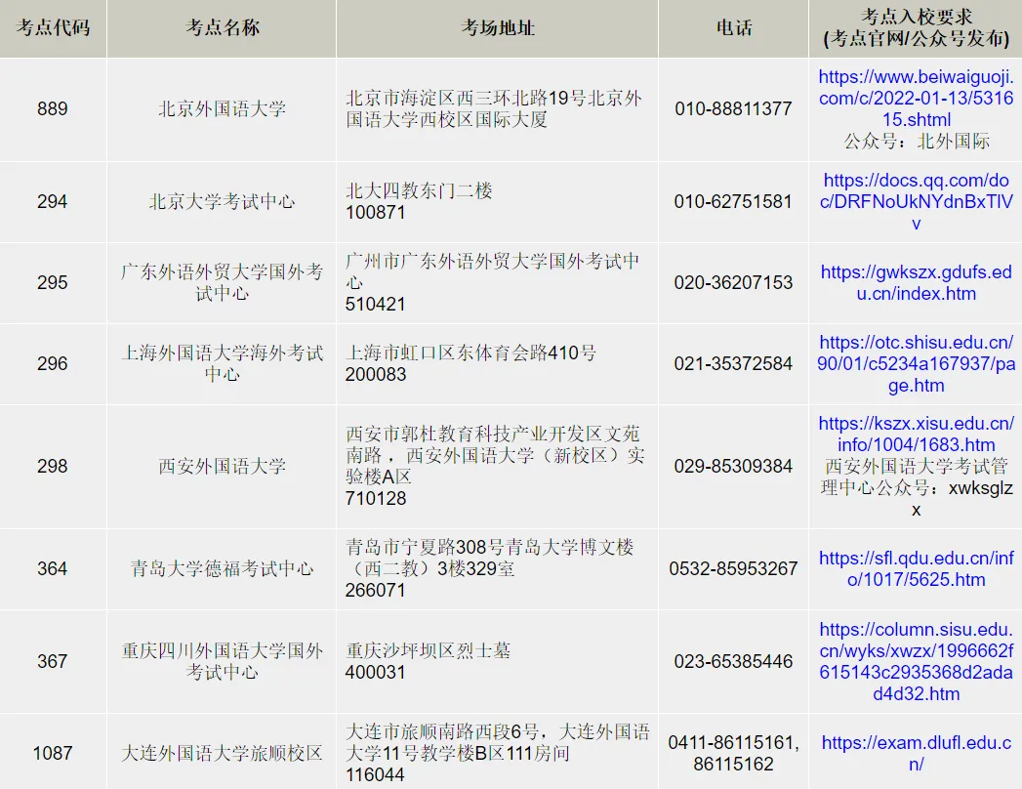Open the exam.dlufl.edu.cn link
The width and height of the screenshot is (1022, 789).
point(916,753)
